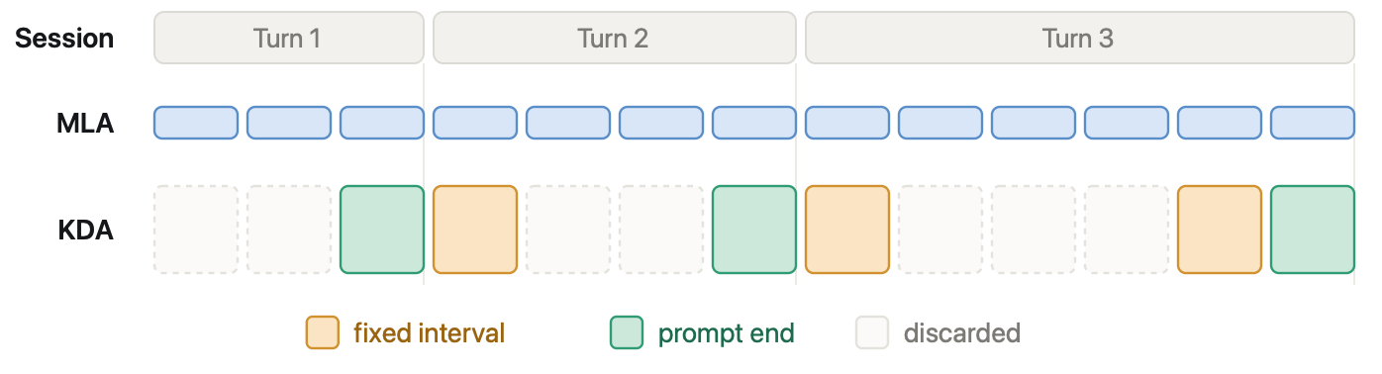Click the first discarded KDA block in Turn 1
The width and height of the screenshot is (1382, 374).
[196, 230]
